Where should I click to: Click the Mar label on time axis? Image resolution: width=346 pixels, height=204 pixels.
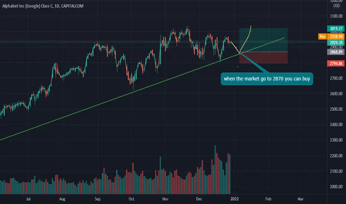(x=301, y=199)
